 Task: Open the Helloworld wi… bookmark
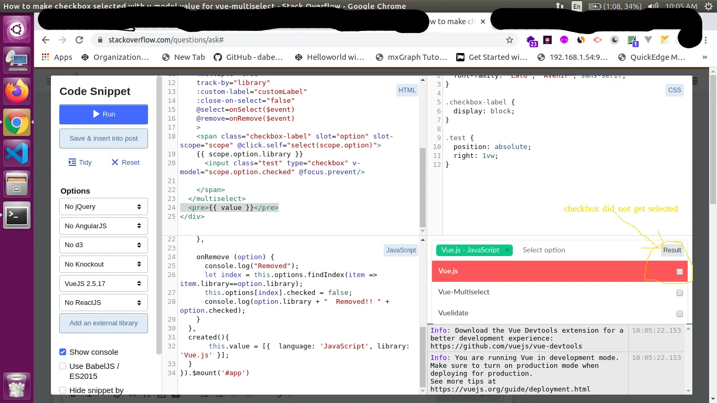329,57
